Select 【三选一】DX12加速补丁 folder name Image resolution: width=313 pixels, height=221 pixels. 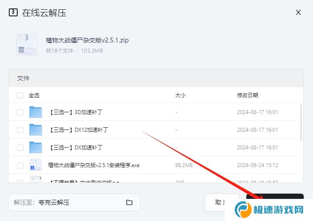click(79, 130)
